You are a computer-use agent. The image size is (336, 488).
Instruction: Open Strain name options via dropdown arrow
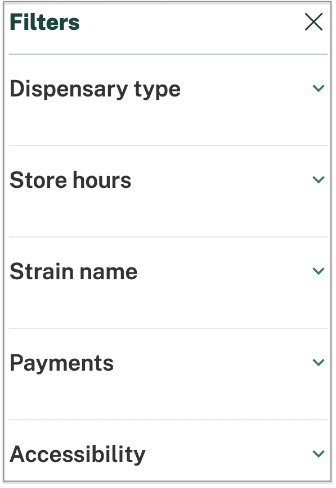[319, 271]
